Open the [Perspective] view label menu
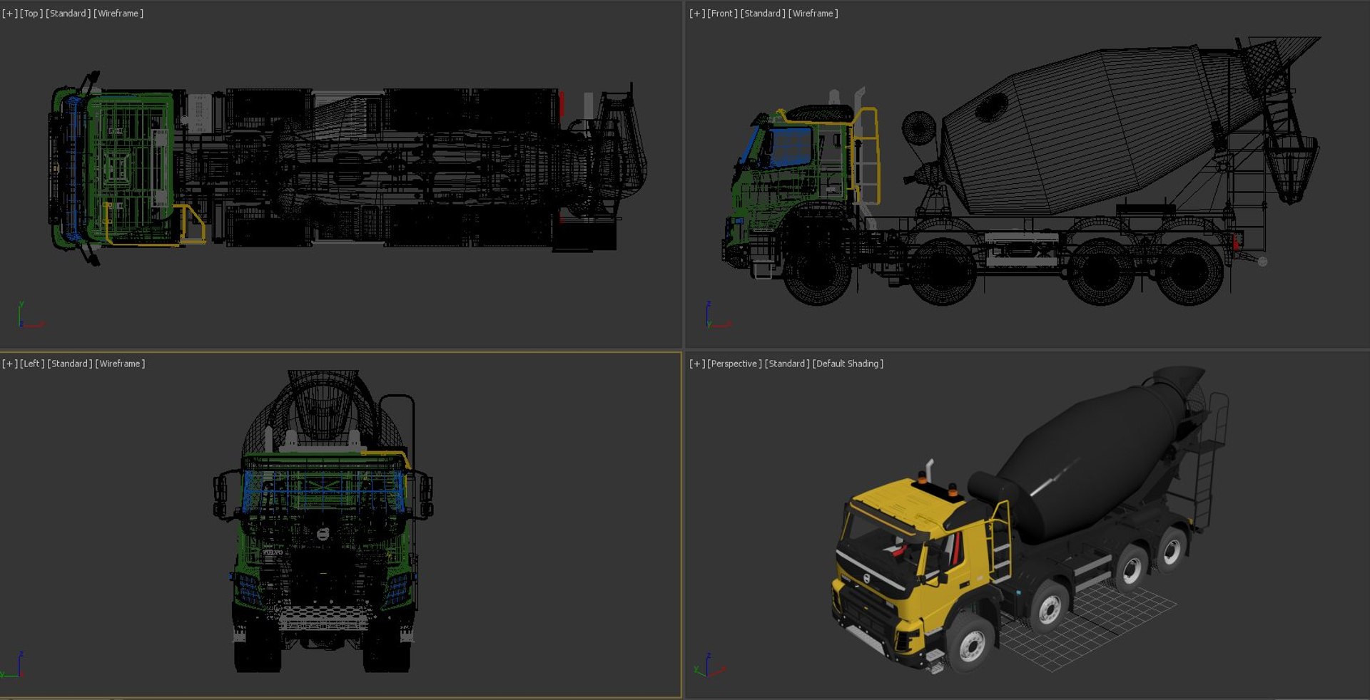 point(734,364)
